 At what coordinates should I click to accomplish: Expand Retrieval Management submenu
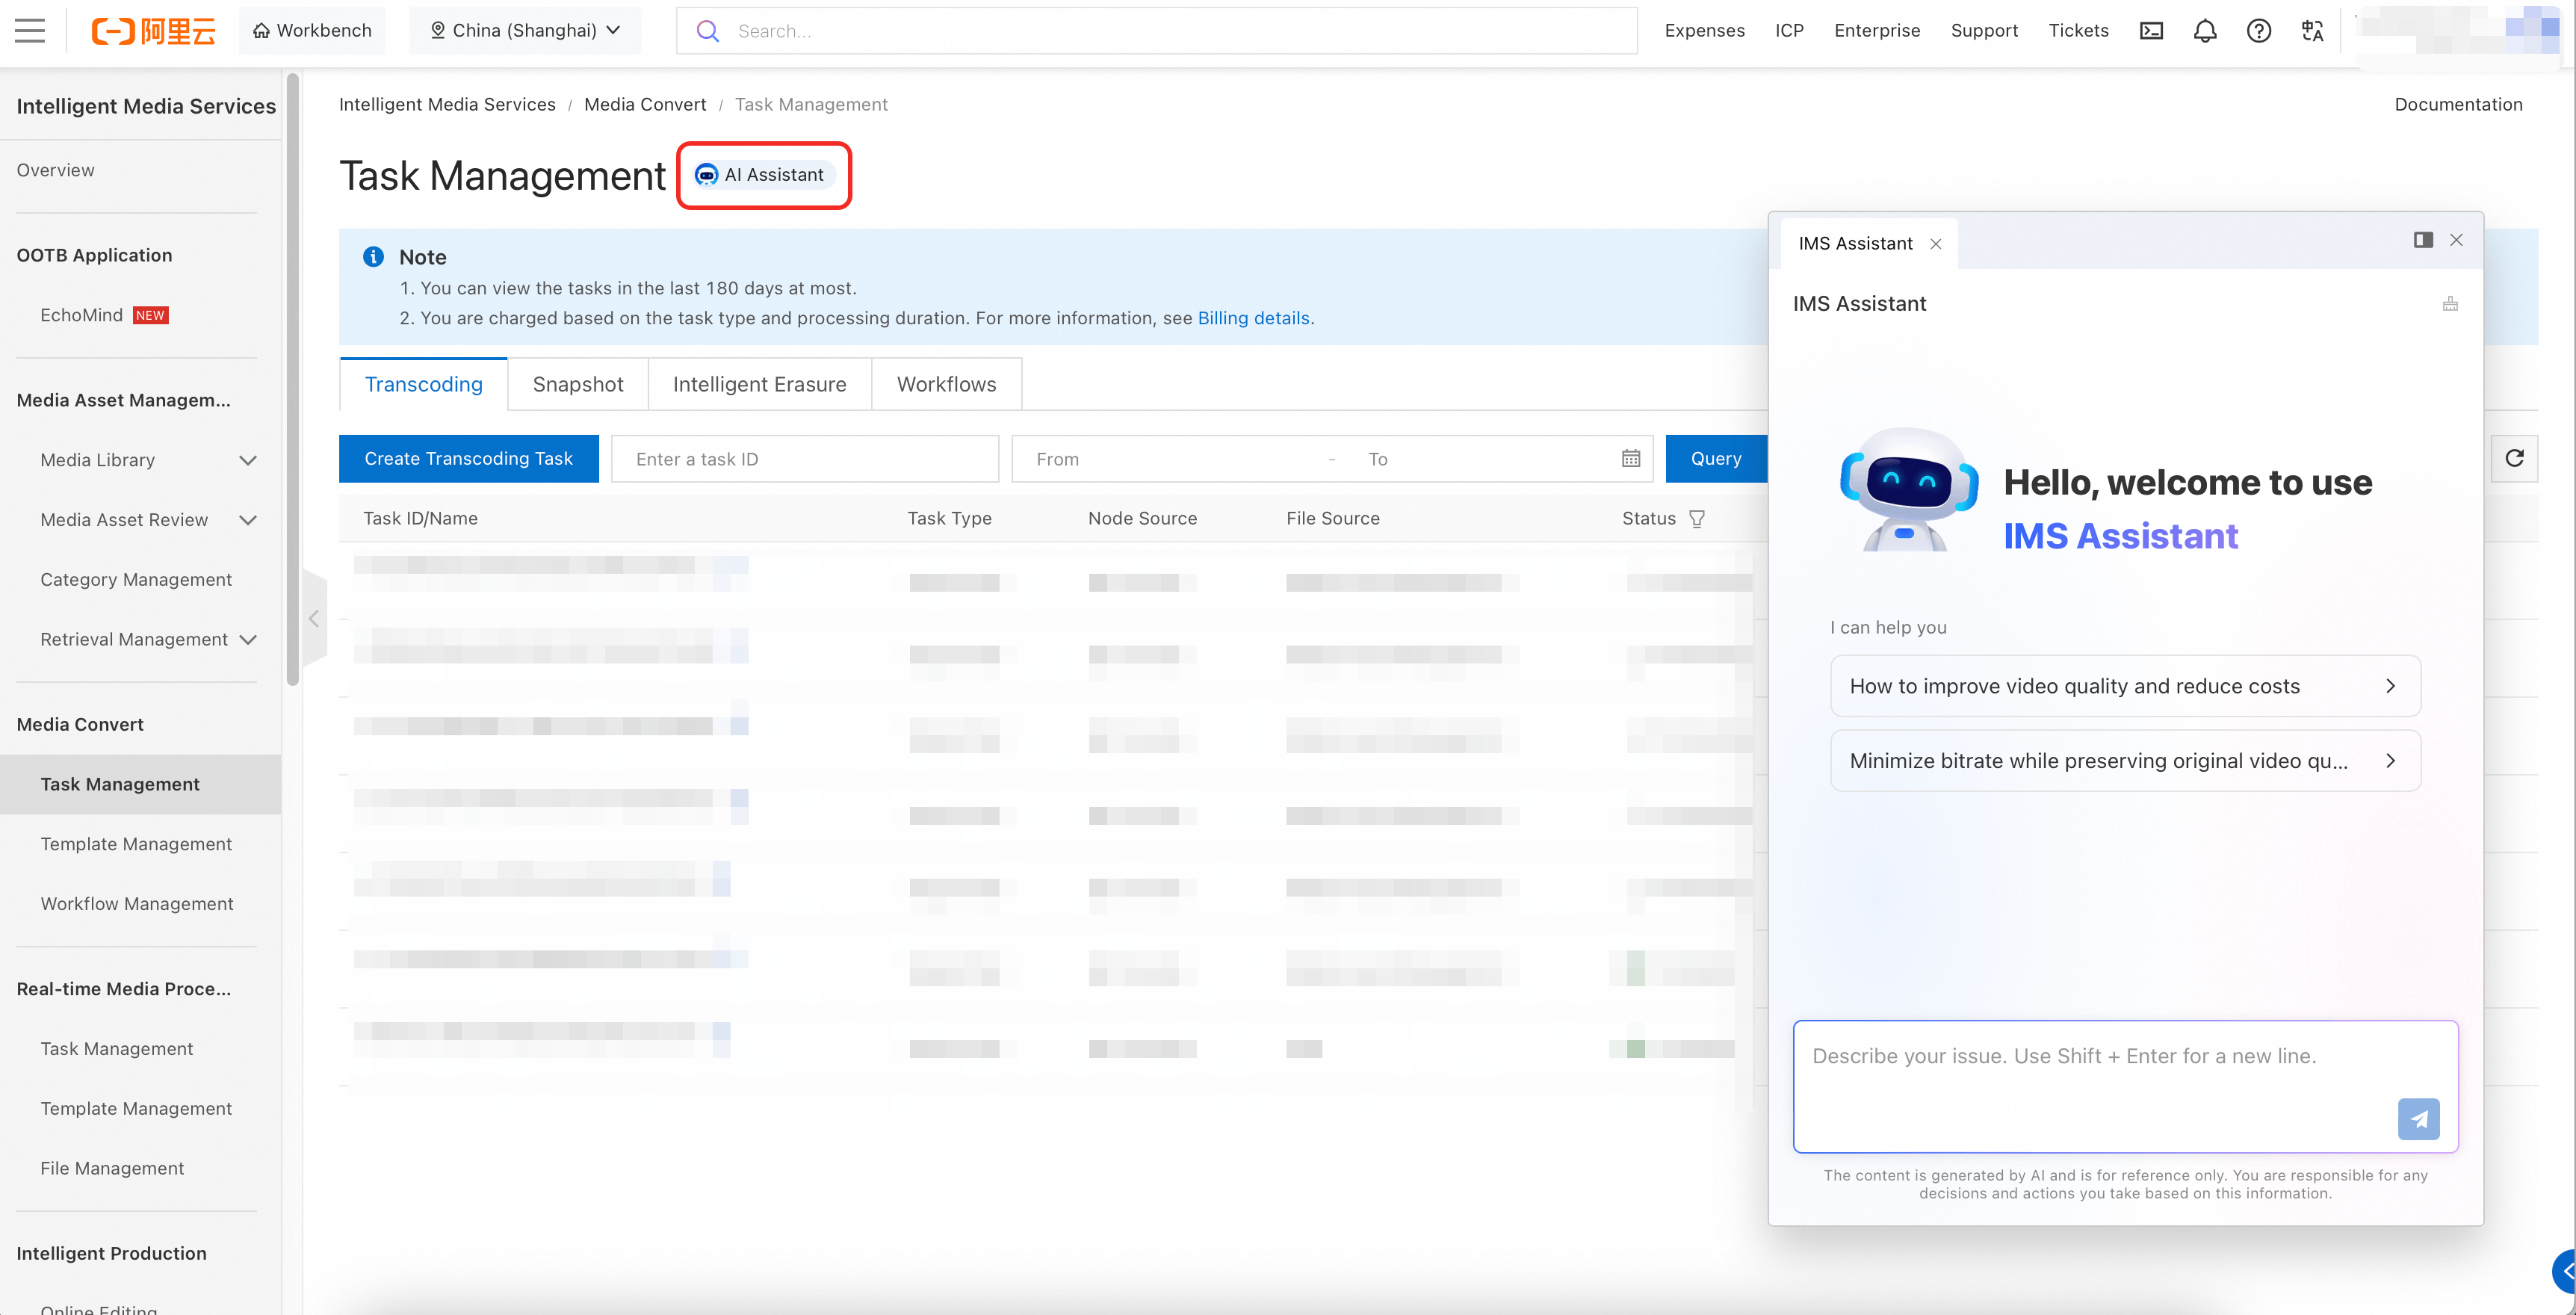(x=248, y=639)
